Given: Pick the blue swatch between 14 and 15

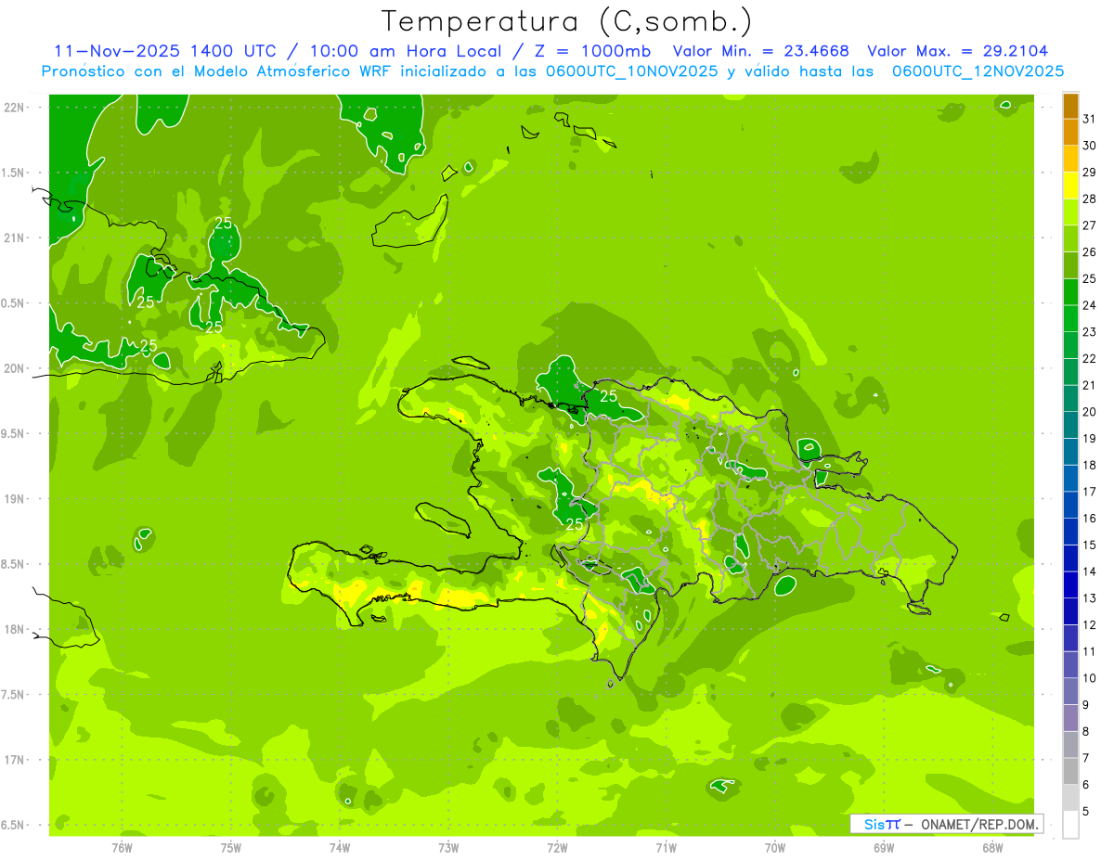Looking at the screenshot, I should tap(1070, 558).
